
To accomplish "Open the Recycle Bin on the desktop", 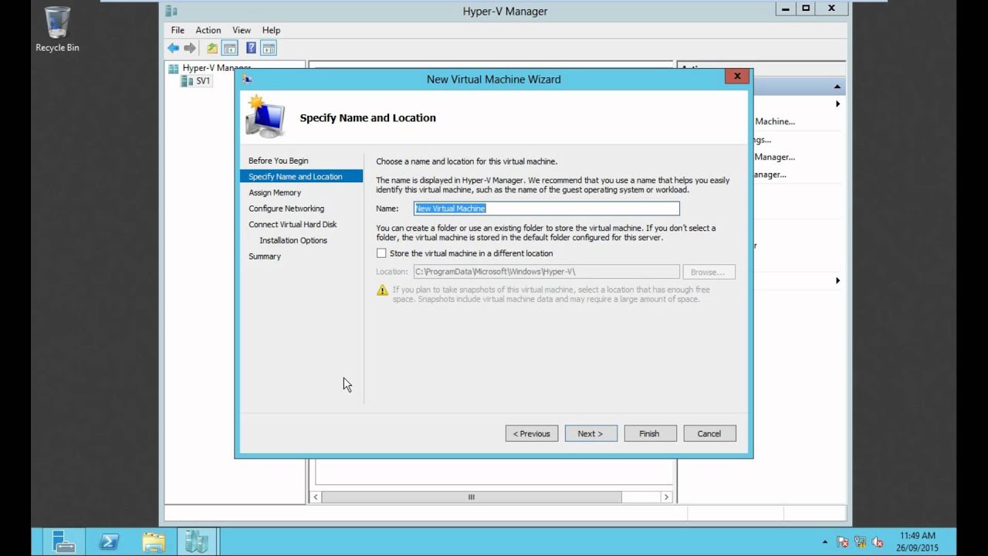I will click(x=57, y=29).
